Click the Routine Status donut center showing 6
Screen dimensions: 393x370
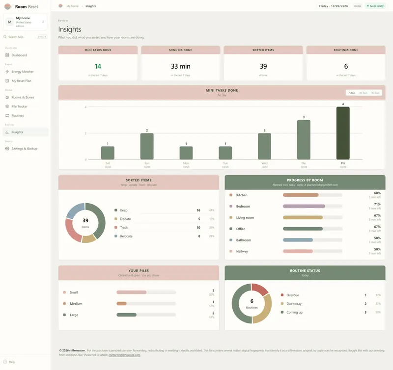252,301
